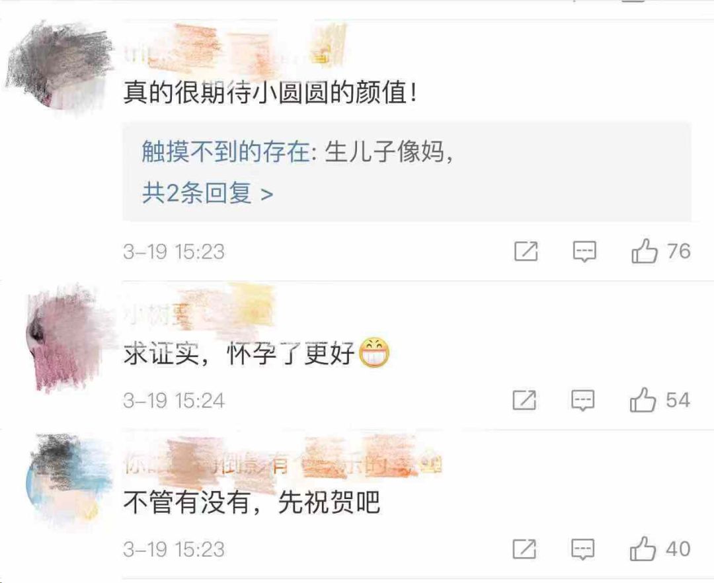Like the comment with 54 likes
714x583 pixels.
click(643, 400)
